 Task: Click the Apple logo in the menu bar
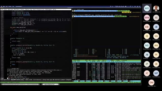2,6
